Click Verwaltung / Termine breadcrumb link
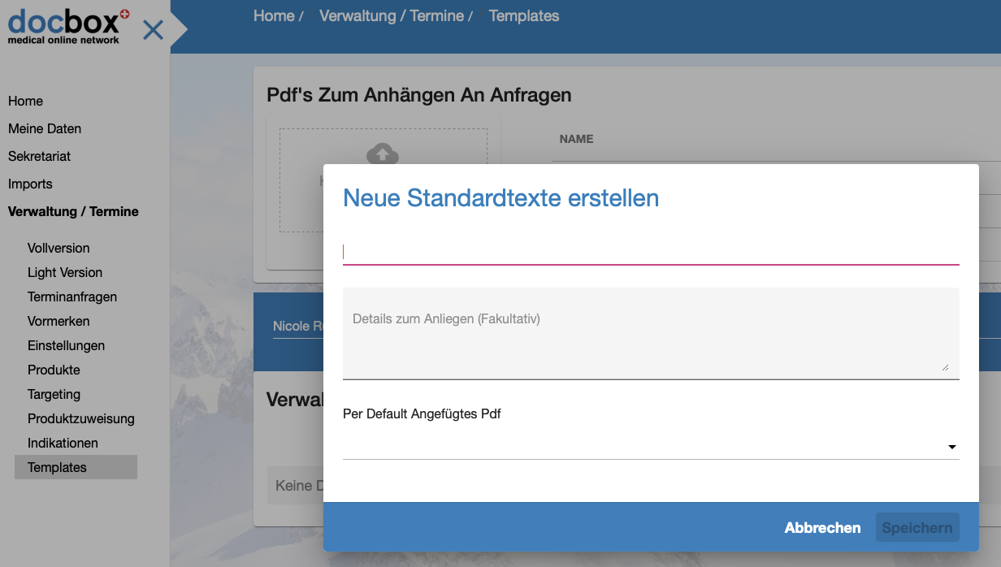Image resolution: width=1001 pixels, height=567 pixels. pyautogui.click(x=392, y=16)
